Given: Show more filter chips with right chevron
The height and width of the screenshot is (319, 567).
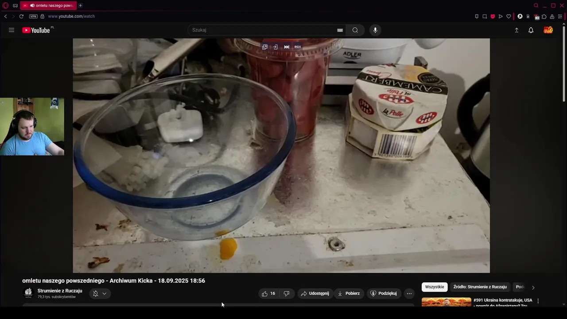Looking at the screenshot, I should pyautogui.click(x=533, y=287).
